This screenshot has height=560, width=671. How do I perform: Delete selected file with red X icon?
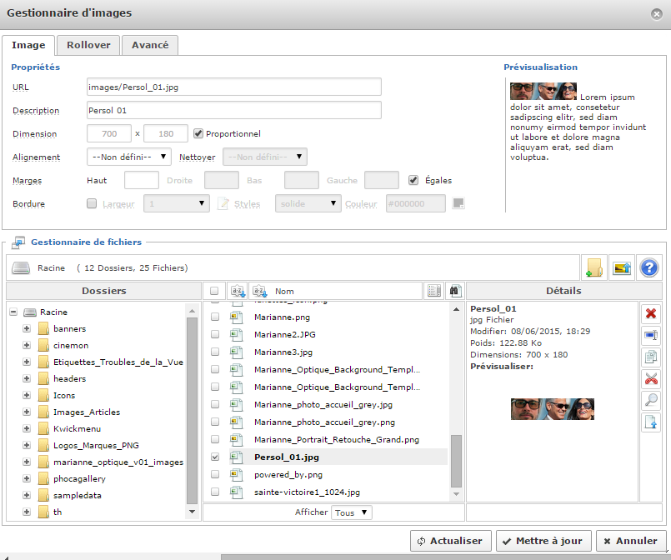[651, 313]
